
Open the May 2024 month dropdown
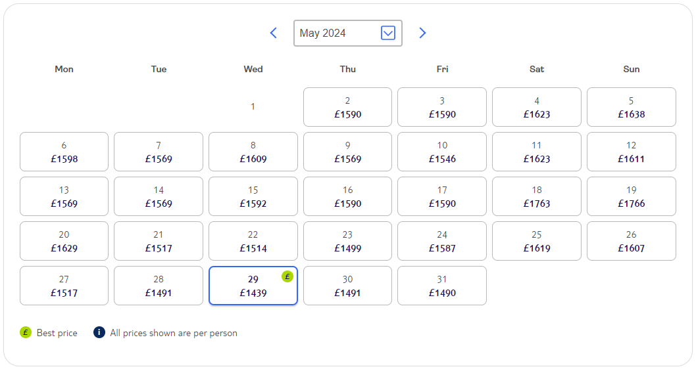pos(348,33)
